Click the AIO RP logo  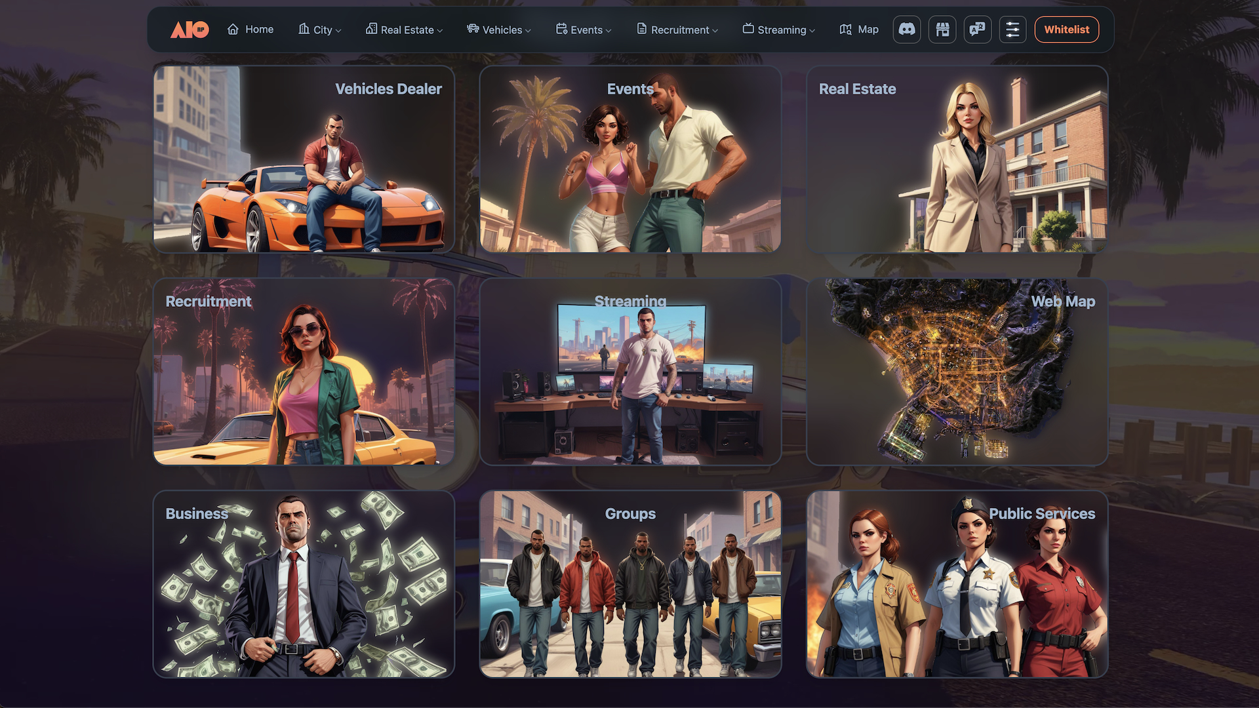pos(190,29)
